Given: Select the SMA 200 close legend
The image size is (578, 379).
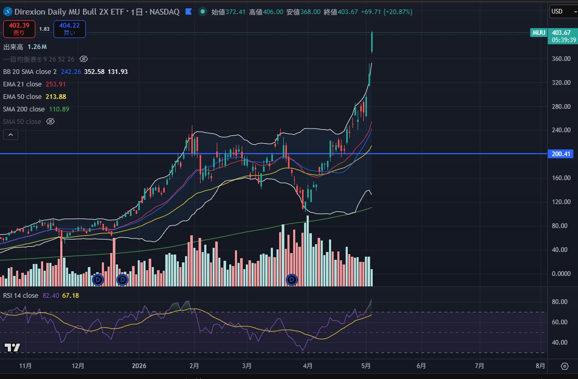Looking at the screenshot, I should pos(23,109).
